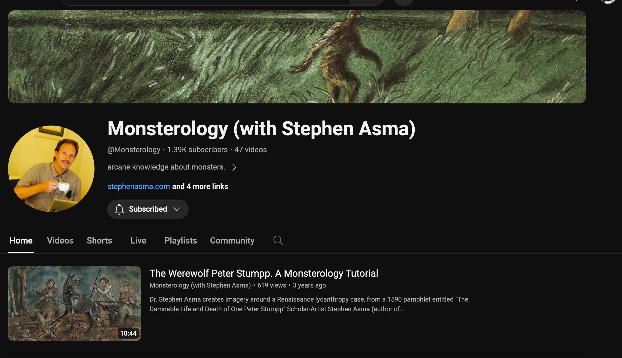Click the '47 videos' text
Viewport: 622px width, 358px height.
[x=251, y=150]
